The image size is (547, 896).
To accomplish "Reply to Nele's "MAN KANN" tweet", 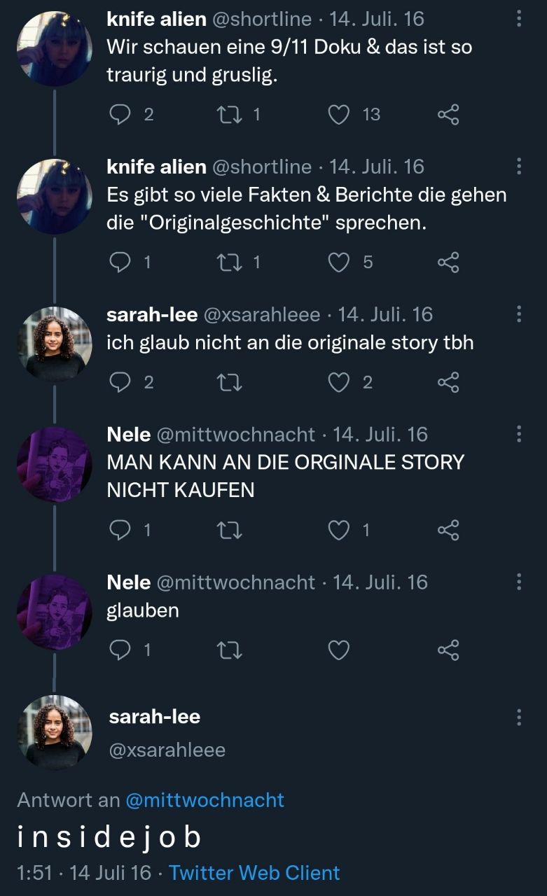I will pos(120,531).
